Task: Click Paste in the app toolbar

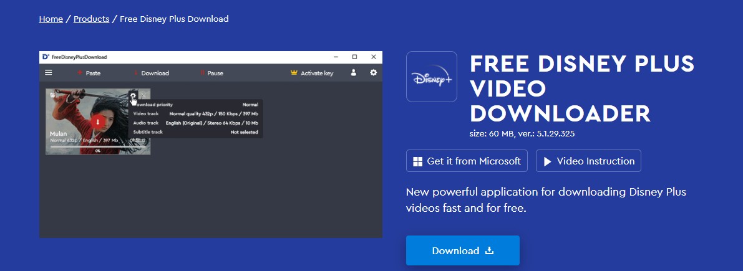Action: [89, 73]
